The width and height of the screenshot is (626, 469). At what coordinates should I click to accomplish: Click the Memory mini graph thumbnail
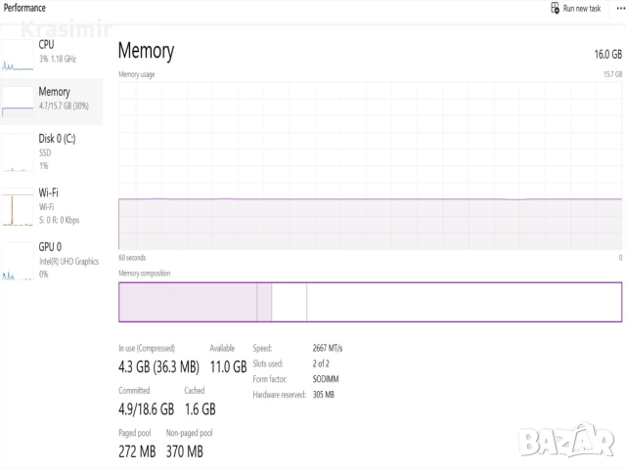[18, 101]
